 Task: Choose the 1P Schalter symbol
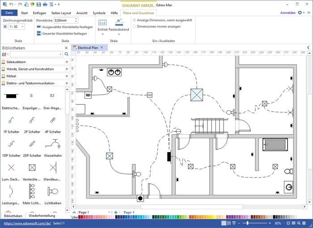11,120
